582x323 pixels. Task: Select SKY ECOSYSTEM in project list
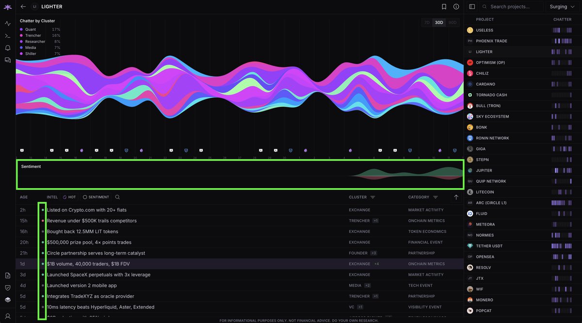point(523,116)
